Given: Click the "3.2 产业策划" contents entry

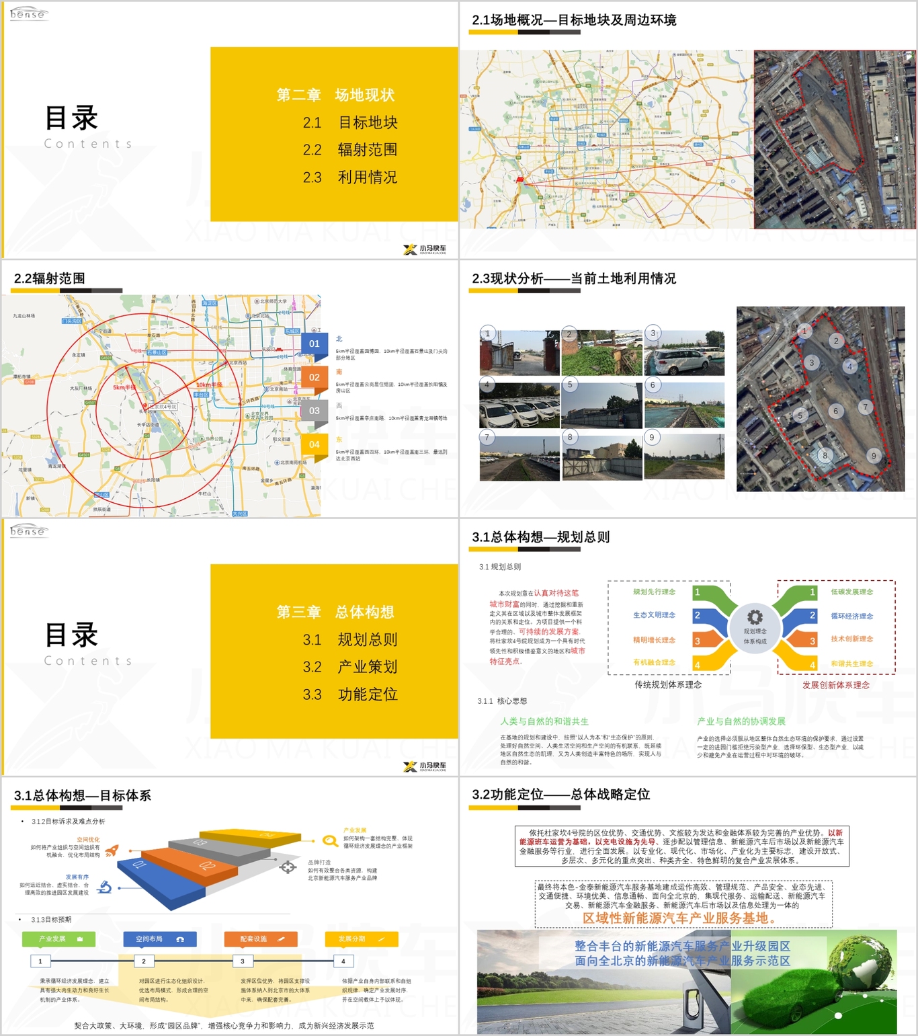Looking at the screenshot, I should [x=350, y=667].
